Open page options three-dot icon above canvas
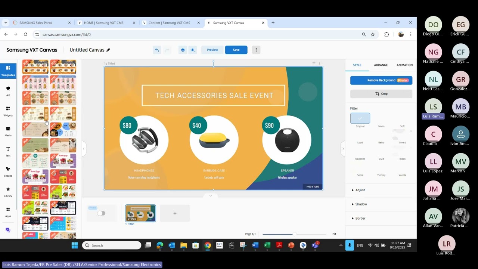This screenshot has width=478, height=269. (x=319, y=63)
